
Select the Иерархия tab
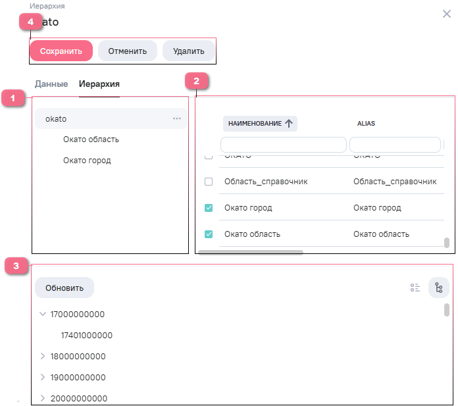click(x=99, y=84)
